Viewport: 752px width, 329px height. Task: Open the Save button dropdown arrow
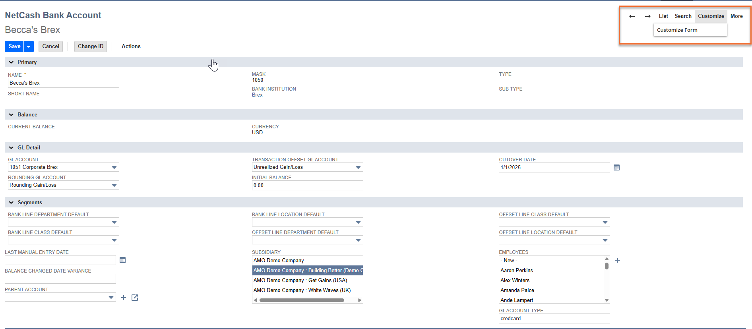click(29, 46)
